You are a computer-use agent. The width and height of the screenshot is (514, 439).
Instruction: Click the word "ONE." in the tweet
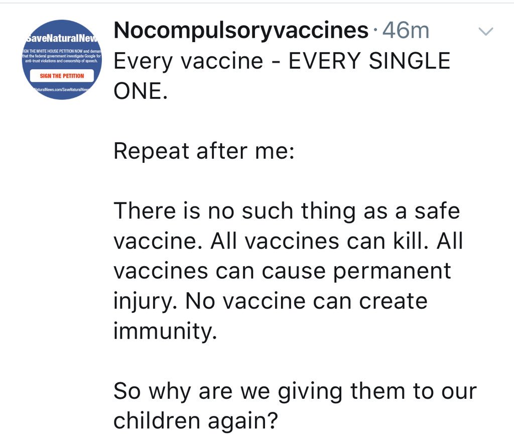pyautogui.click(x=140, y=91)
